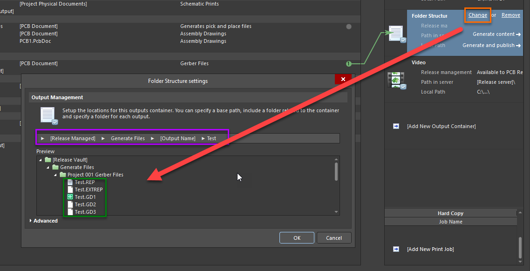Screen dimensions: 530x271
Task: Confirm settings with the OK button
Action: point(297,238)
